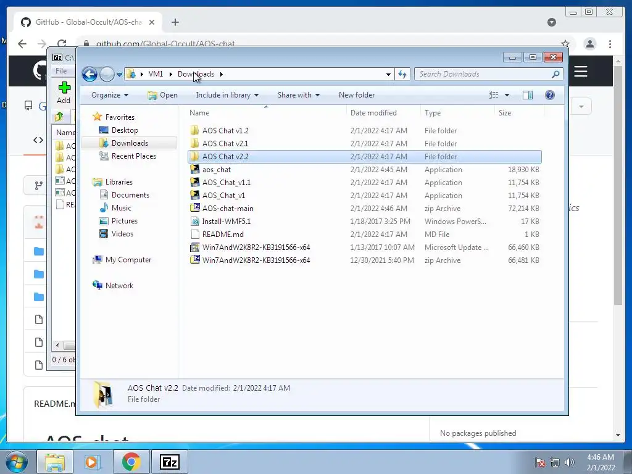Reload the GitHub page
The height and width of the screenshot is (474, 632).
(x=61, y=44)
